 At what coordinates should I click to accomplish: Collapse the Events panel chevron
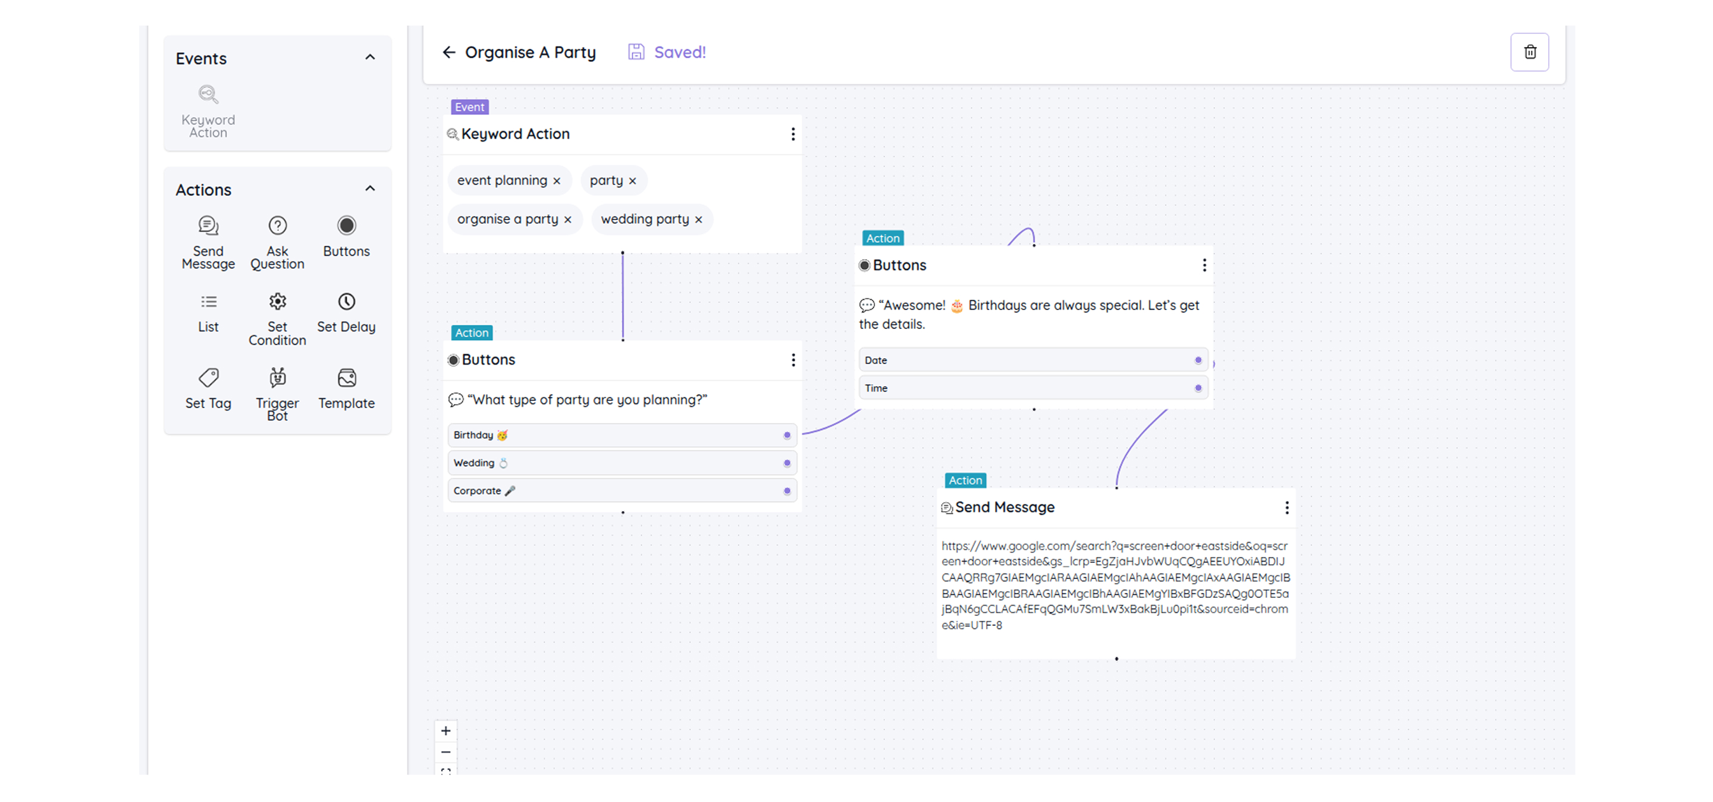pos(371,57)
